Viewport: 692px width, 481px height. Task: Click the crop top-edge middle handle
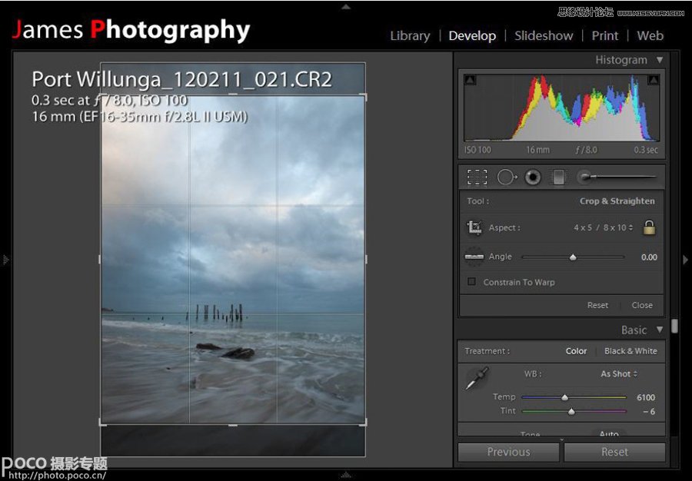(233, 94)
